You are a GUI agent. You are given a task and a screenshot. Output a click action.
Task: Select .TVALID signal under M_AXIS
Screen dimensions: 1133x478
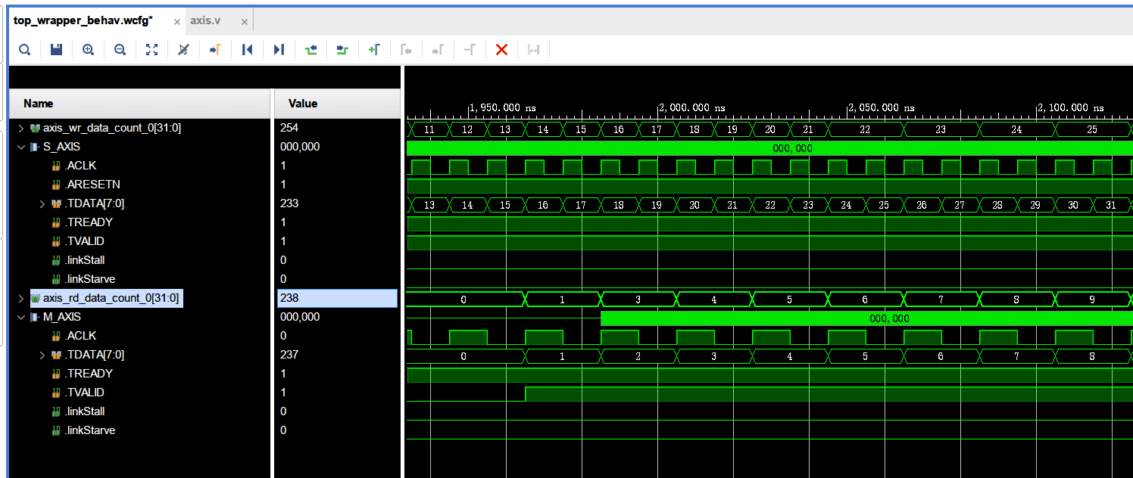click(x=85, y=393)
